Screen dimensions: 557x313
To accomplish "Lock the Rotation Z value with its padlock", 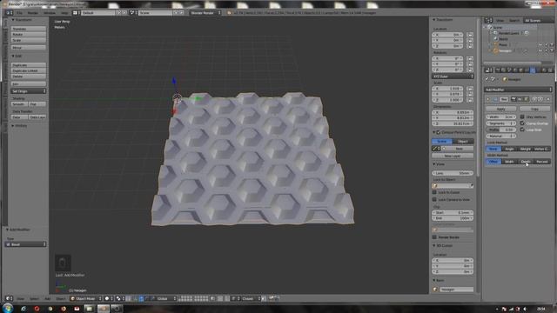I will pos(470,70).
